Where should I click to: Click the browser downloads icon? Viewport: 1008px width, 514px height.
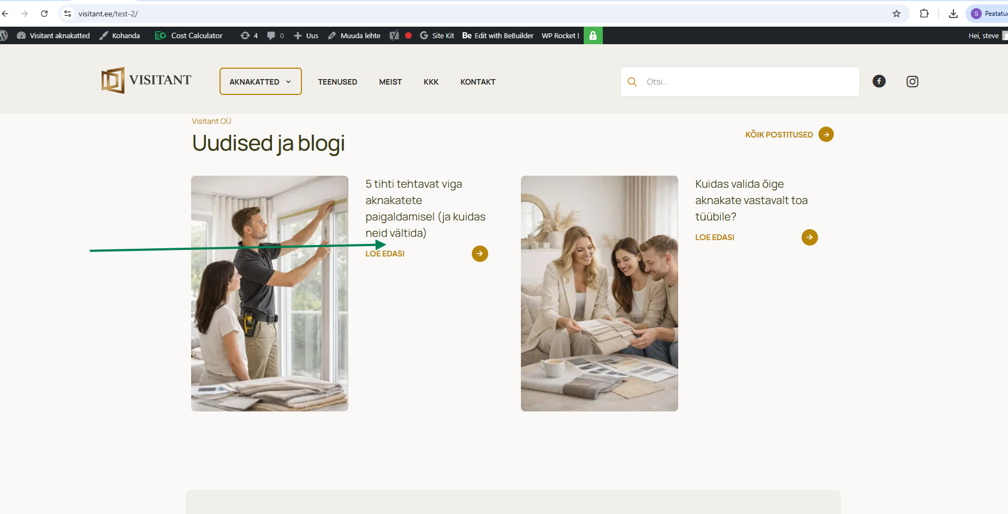click(x=953, y=14)
